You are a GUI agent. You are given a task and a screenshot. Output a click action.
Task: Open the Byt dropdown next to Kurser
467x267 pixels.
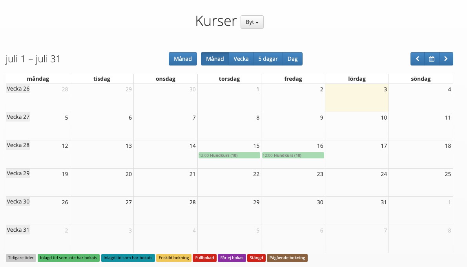(252, 22)
